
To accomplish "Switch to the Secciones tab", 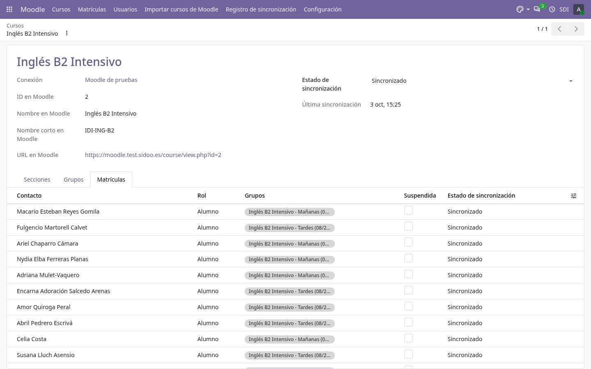I will click(37, 180).
